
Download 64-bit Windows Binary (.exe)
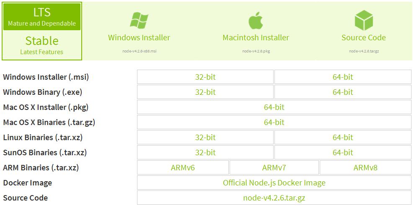[343, 92]
